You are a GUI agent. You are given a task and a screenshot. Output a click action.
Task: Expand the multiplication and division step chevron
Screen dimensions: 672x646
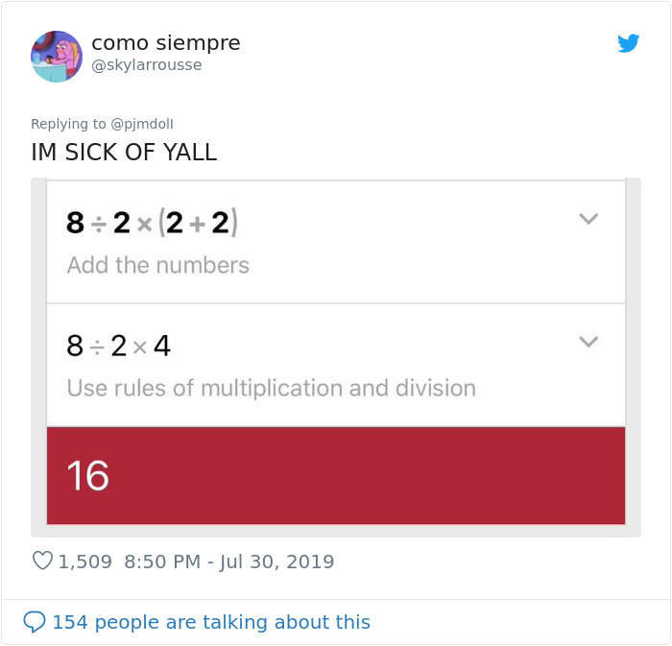click(588, 342)
